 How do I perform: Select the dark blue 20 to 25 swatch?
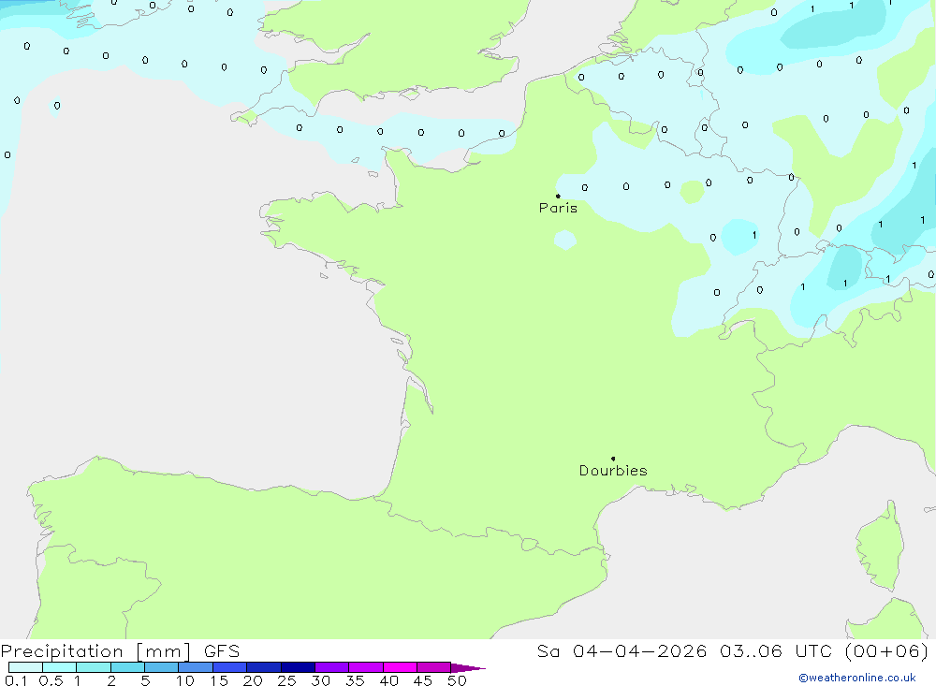264,667
